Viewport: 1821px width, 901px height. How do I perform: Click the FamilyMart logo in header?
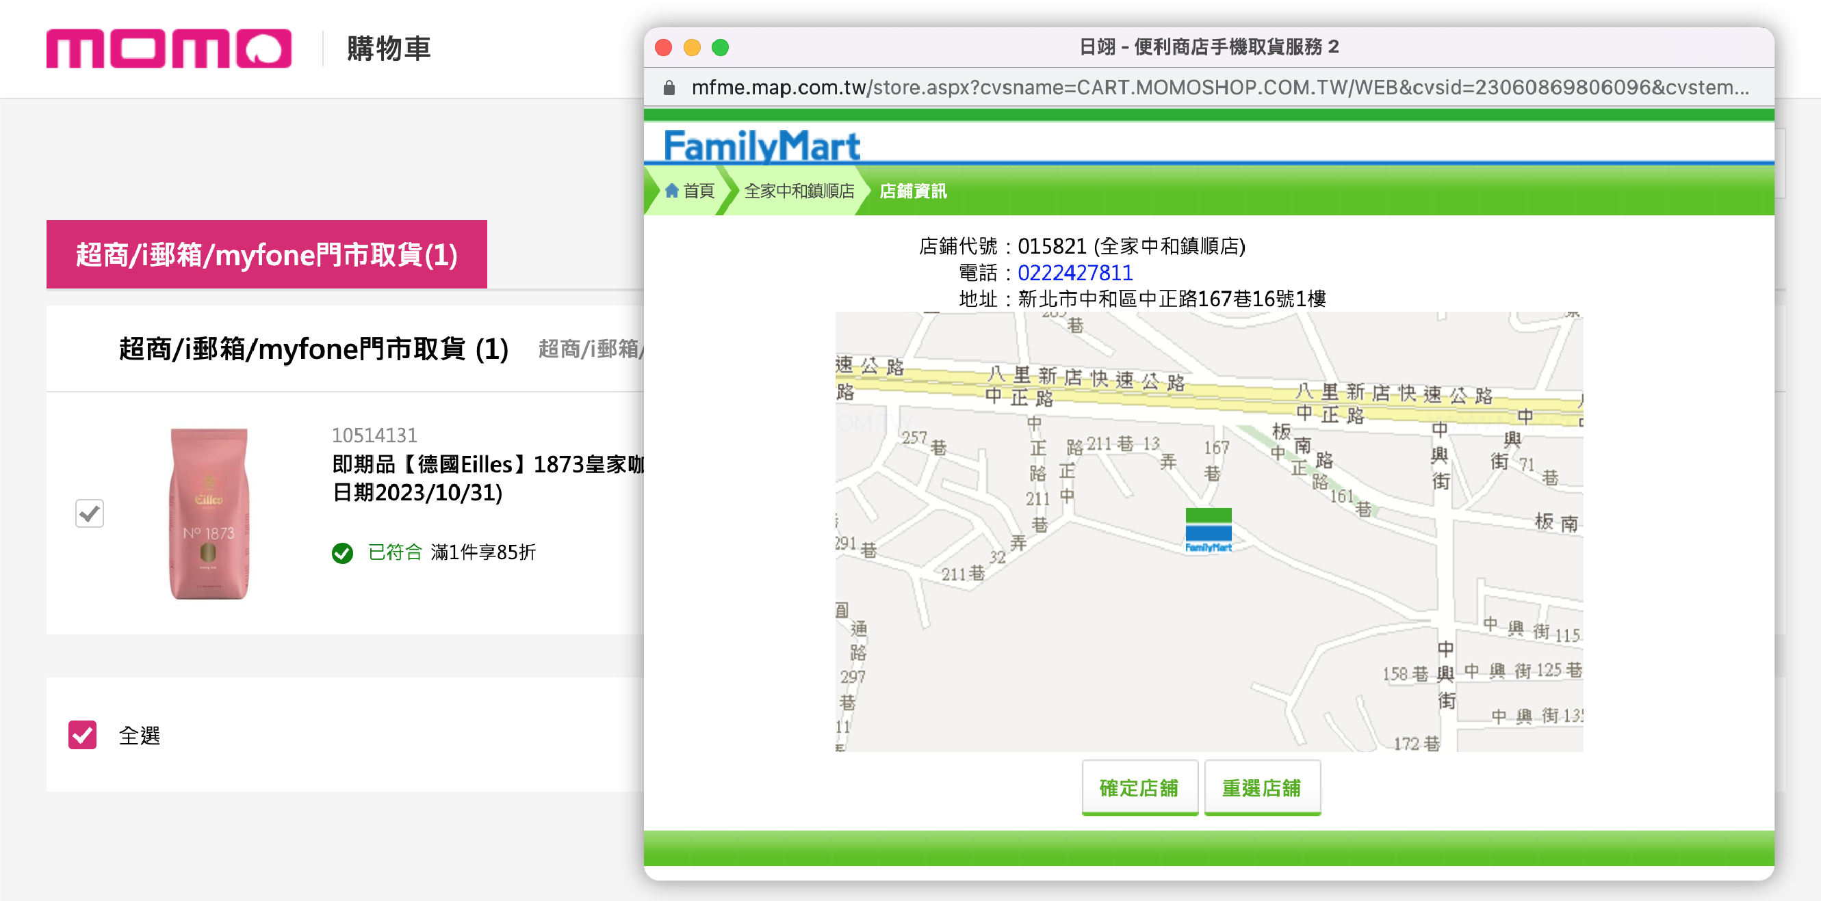(x=762, y=146)
